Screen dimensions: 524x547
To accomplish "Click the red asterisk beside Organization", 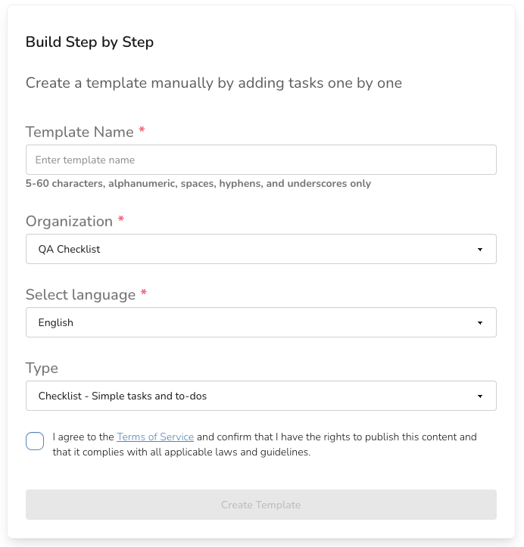I will (x=120, y=221).
